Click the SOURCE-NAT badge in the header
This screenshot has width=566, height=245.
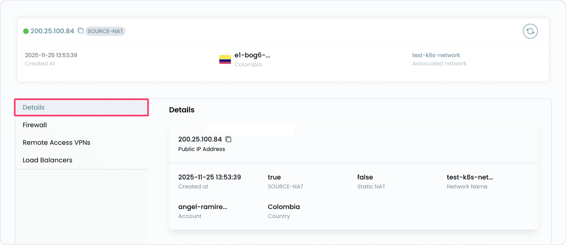point(105,31)
